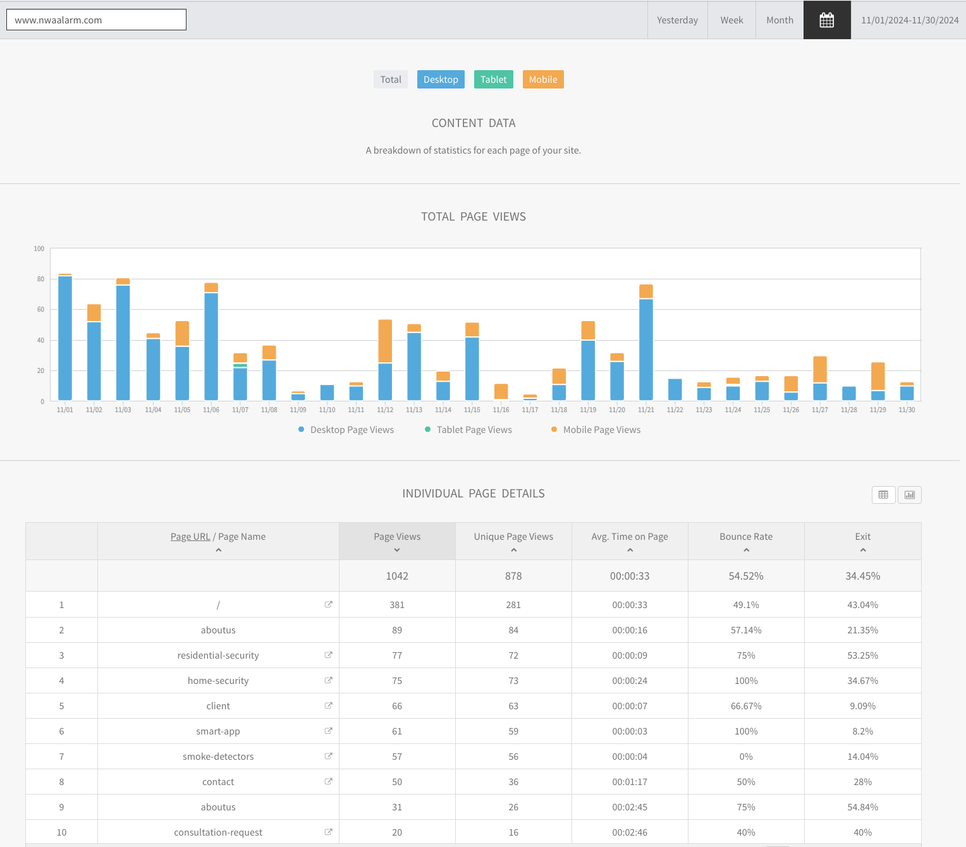Click the Page URL header link
The height and width of the screenshot is (847, 966).
coord(190,537)
